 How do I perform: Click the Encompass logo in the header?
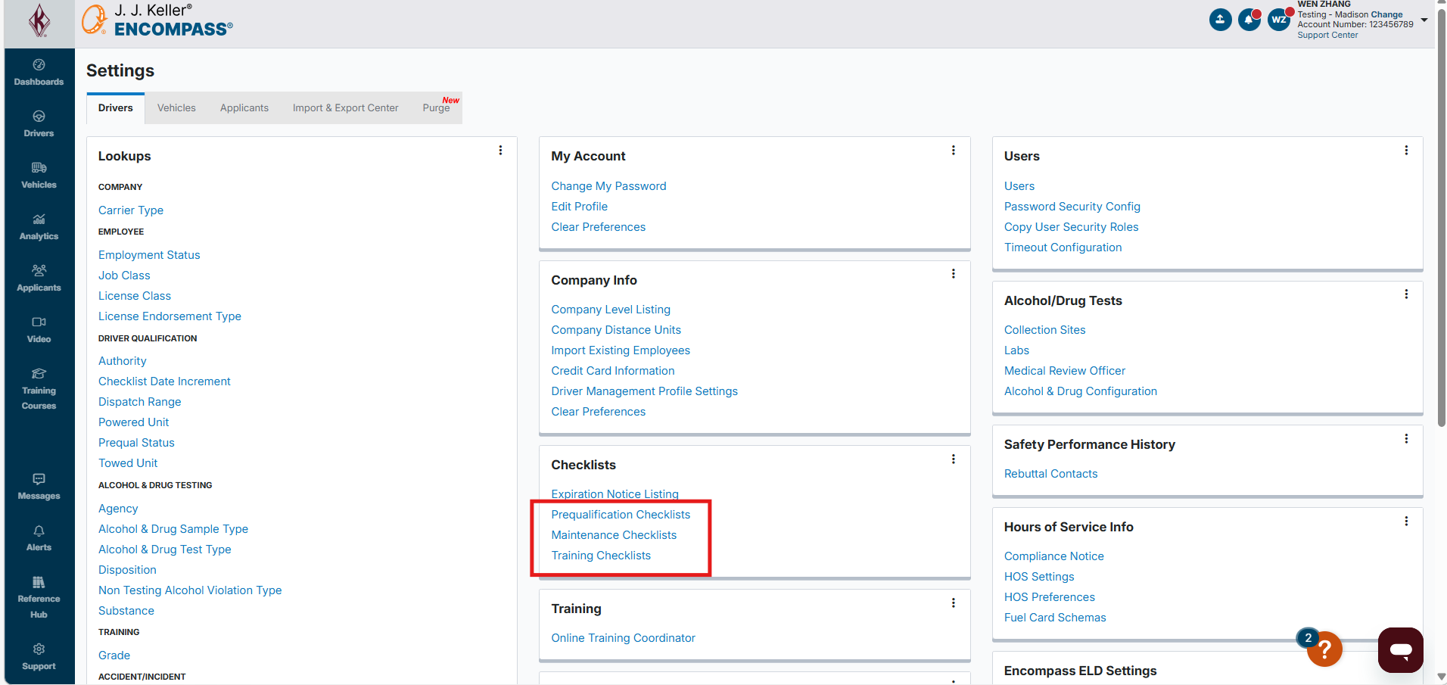tap(157, 20)
